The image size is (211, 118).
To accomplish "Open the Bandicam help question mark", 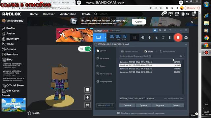I will pyautogui.click(x=170, y=30).
